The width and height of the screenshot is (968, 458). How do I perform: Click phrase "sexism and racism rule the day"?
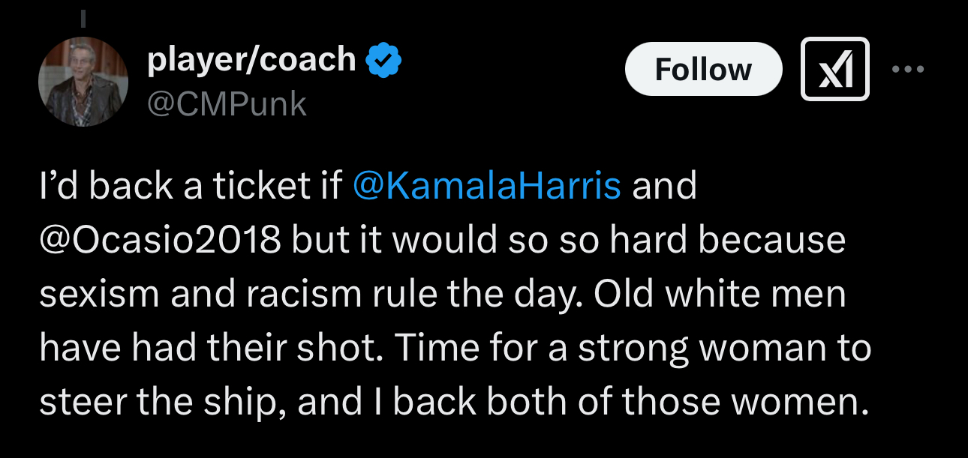click(x=311, y=294)
